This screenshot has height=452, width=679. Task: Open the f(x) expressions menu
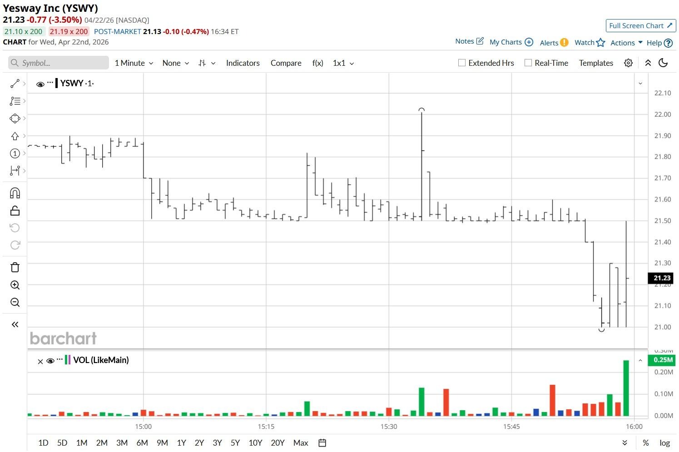pos(318,63)
